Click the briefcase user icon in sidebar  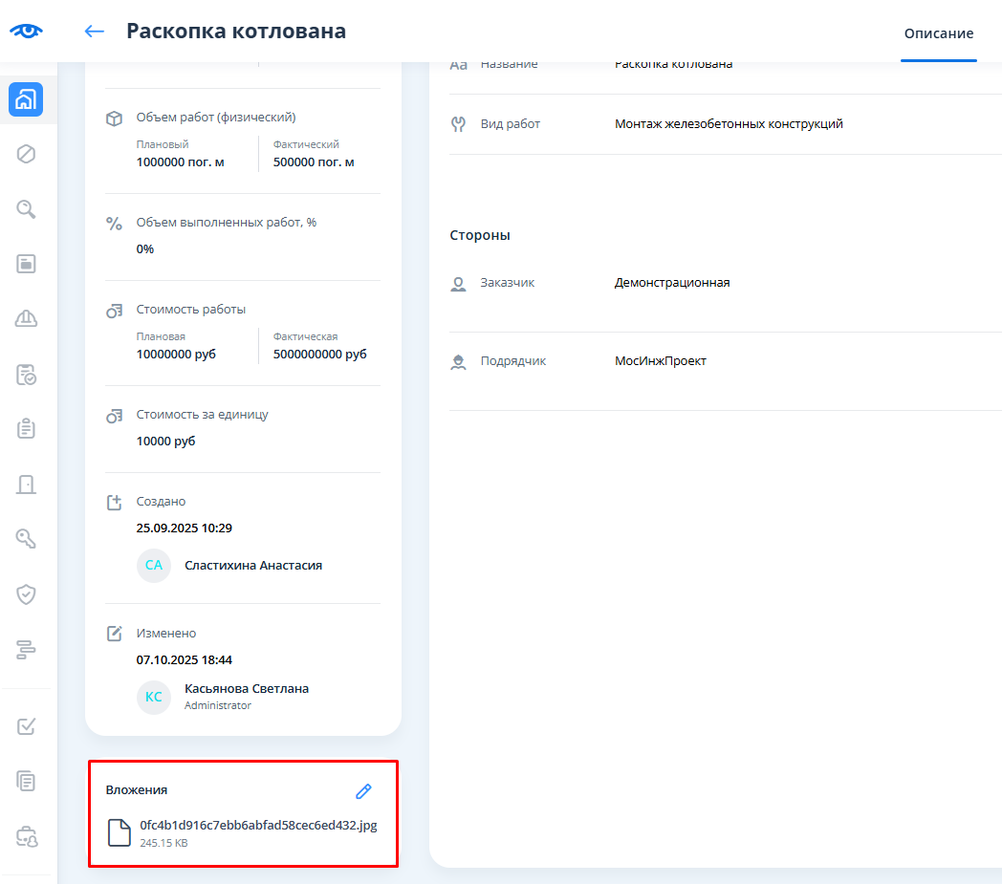coord(26,836)
